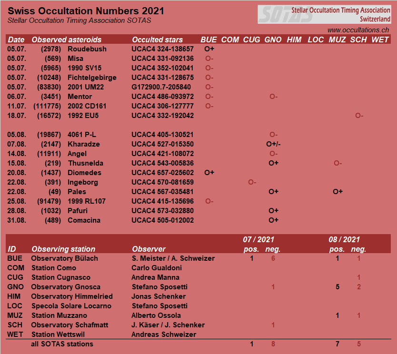Screen dimensions: 397x354
Task: Click asteroid name "1999 RL107"
Action: [87, 201]
